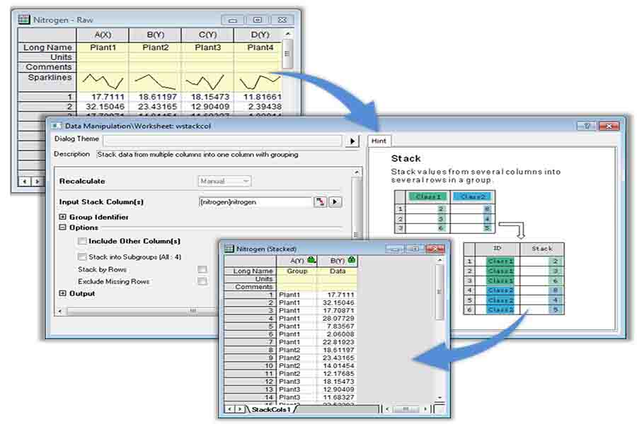Click cell 28.07729 in Stacked sheet
Screen dimensions: 637x424
(337, 318)
